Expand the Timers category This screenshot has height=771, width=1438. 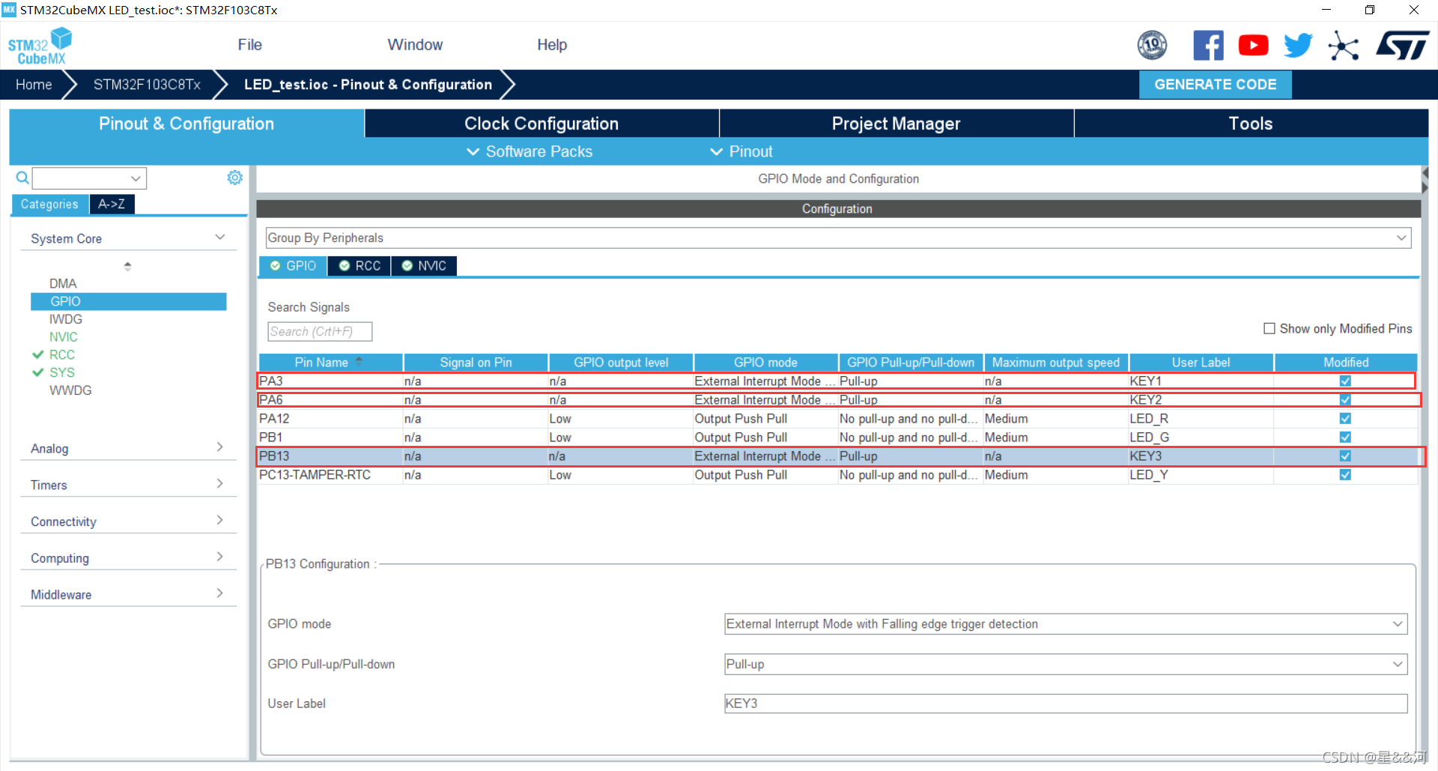[x=219, y=484]
